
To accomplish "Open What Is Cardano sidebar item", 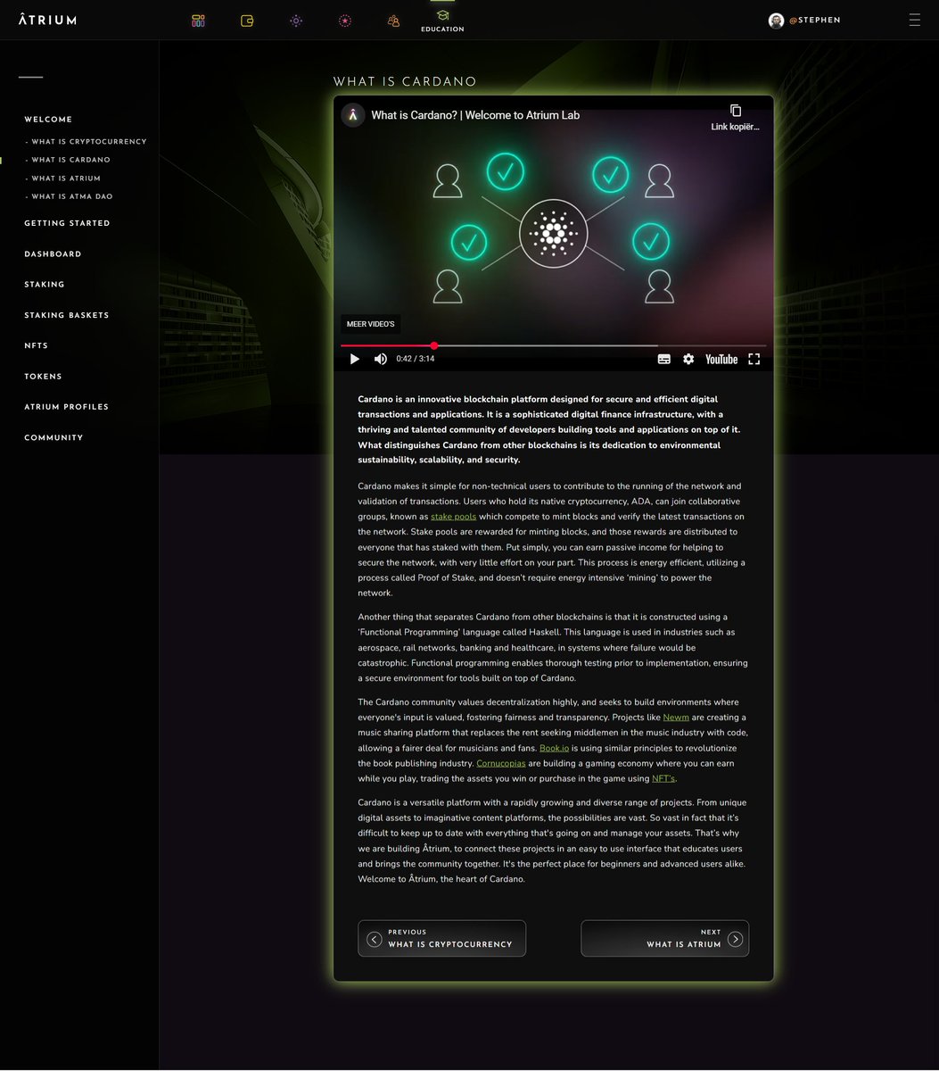I will 70,160.
